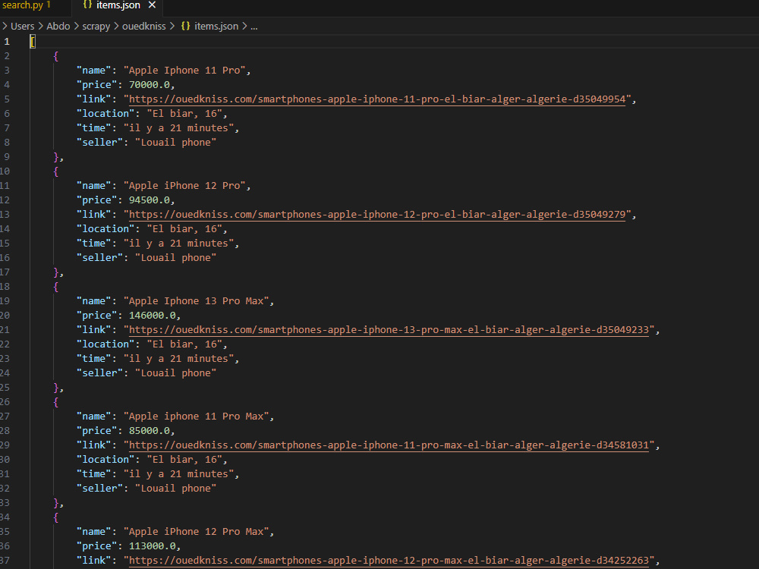
Task: Click "Louail phone" value on line 16
Action: tap(176, 258)
